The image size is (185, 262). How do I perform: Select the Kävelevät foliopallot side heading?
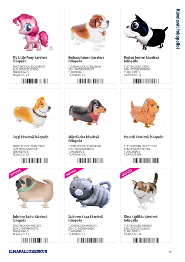(178, 29)
